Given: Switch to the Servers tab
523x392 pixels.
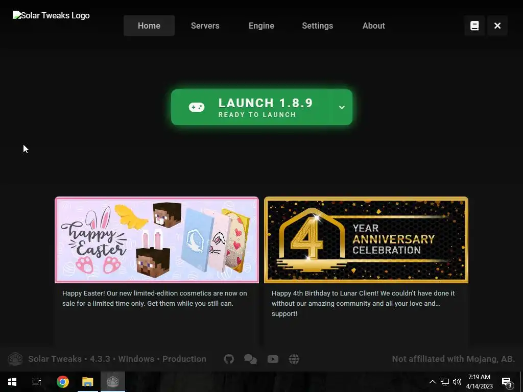Looking at the screenshot, I should (x=205, y=26).
